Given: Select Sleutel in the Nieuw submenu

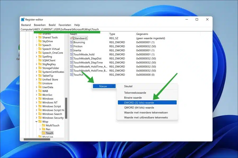Looking at the screenshot, I should [128, 86].
